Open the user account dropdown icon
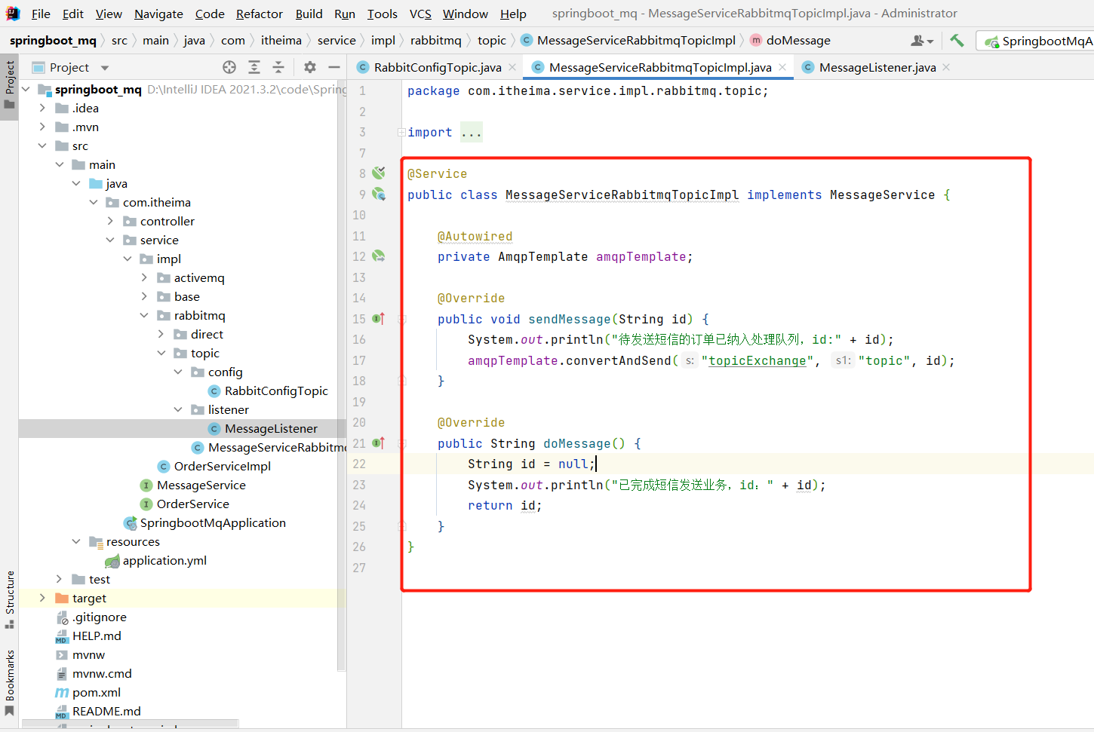Screen dimensions: 1094x732 pos(922,41)
